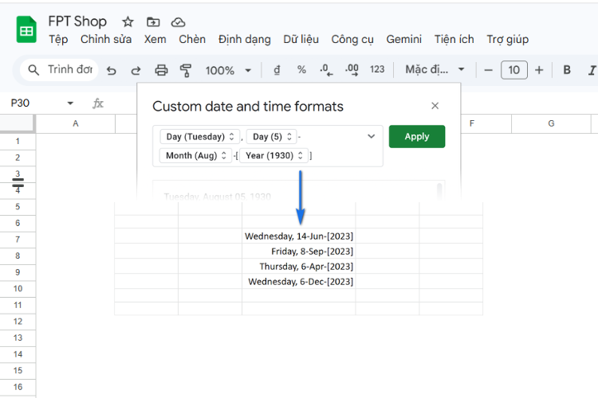598x398 pixels.
Task: Toggle bold formatting
Action: click(567, 70)
